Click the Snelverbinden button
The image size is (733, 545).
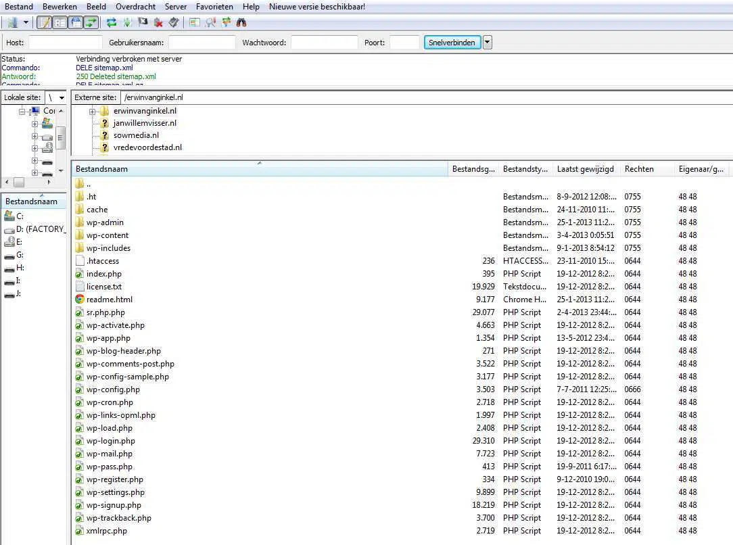452,43
